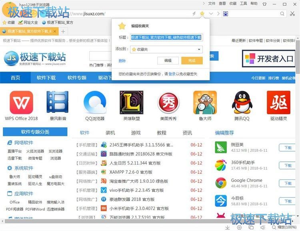This screenshot has width=300, height=231.
Task: Click the 完成 button in bookmark dialog
Action: pyautogui.click(x=192, y=60)
